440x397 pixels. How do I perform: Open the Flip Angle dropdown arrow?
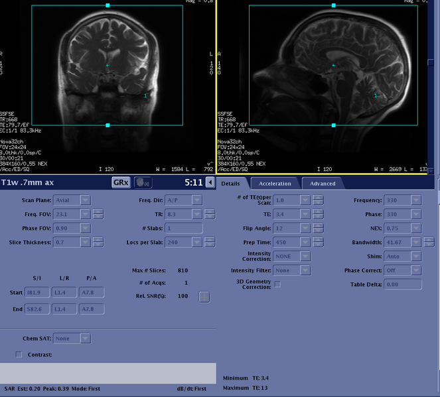305,228
